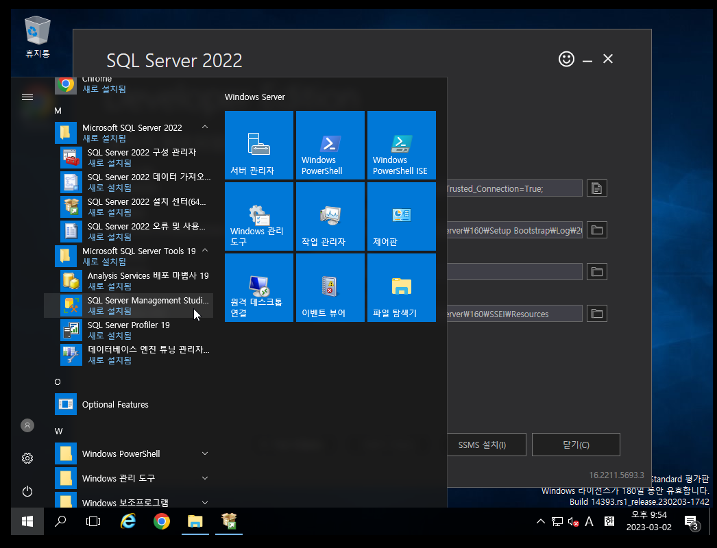This screenshot has height=548, width=717.
Task: Jump to letter O app group header
Action: (58, 382)
